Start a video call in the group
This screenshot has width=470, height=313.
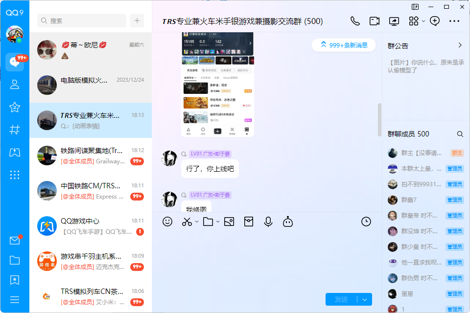coord(375,21)
